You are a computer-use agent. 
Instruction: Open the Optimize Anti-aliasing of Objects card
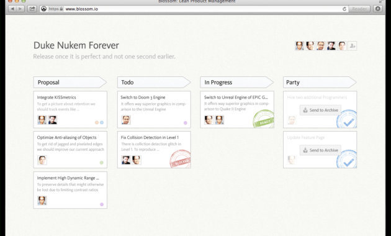(x=70, y=150)
